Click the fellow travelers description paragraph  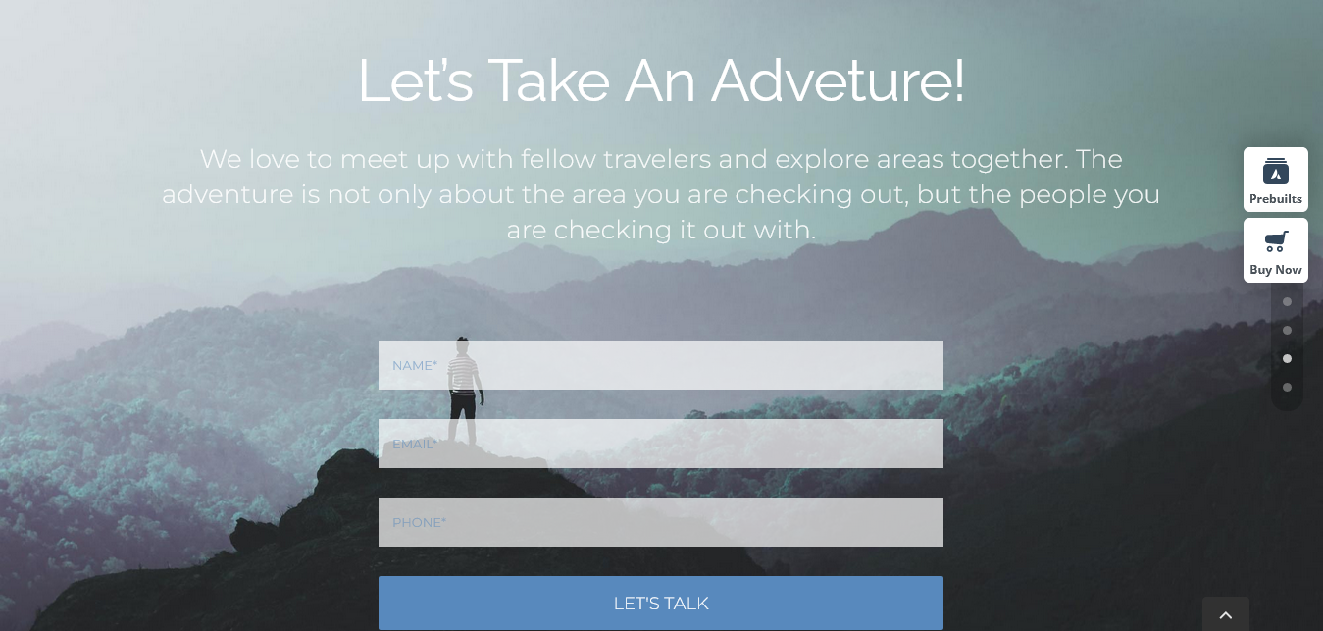coord(661,194)
